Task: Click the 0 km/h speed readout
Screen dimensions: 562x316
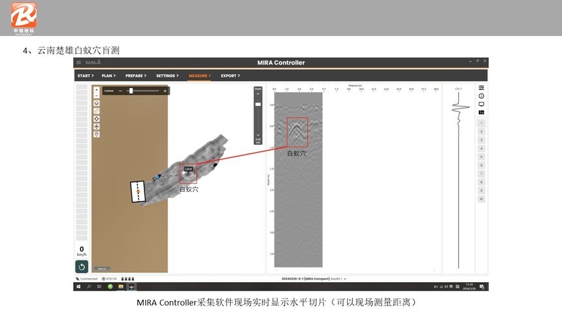Action: tap(82, 251)
